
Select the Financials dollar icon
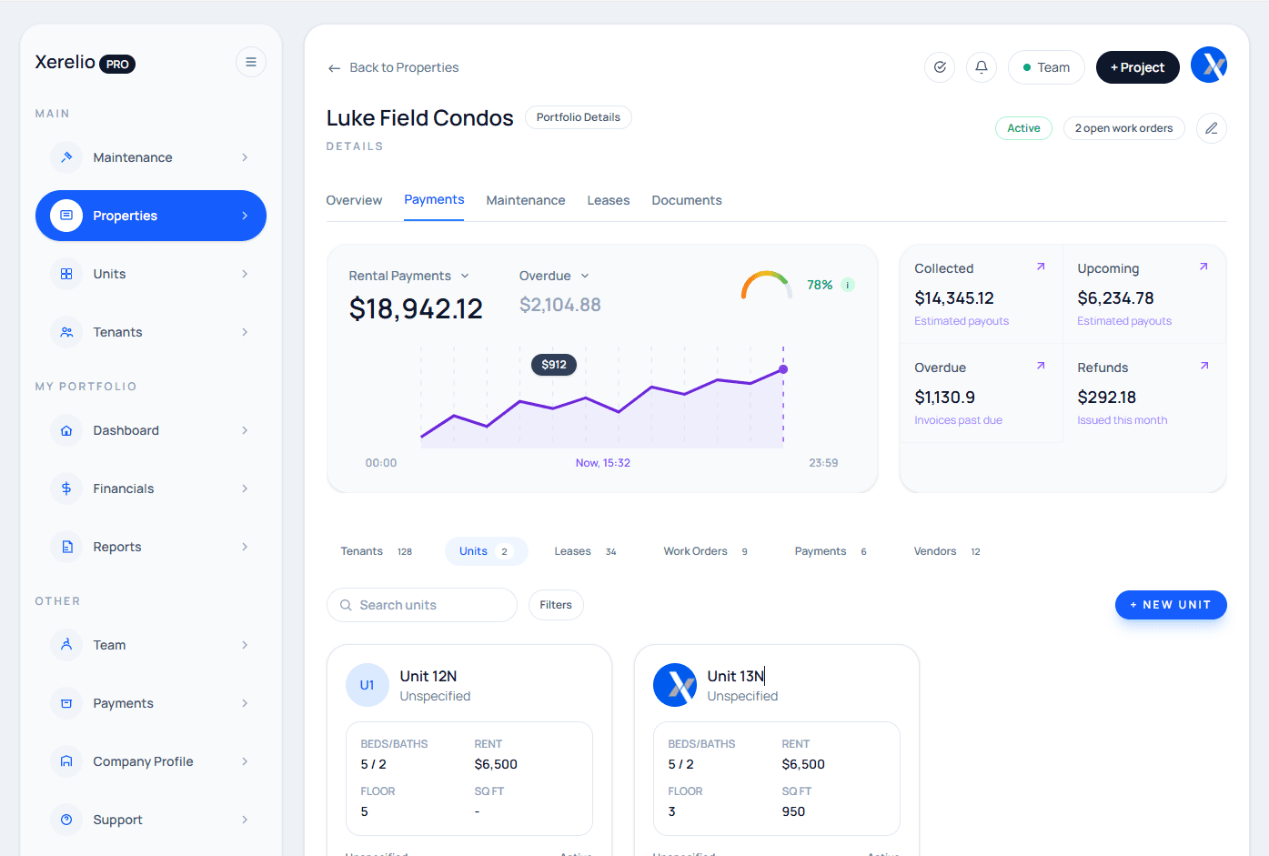(65, 488)
